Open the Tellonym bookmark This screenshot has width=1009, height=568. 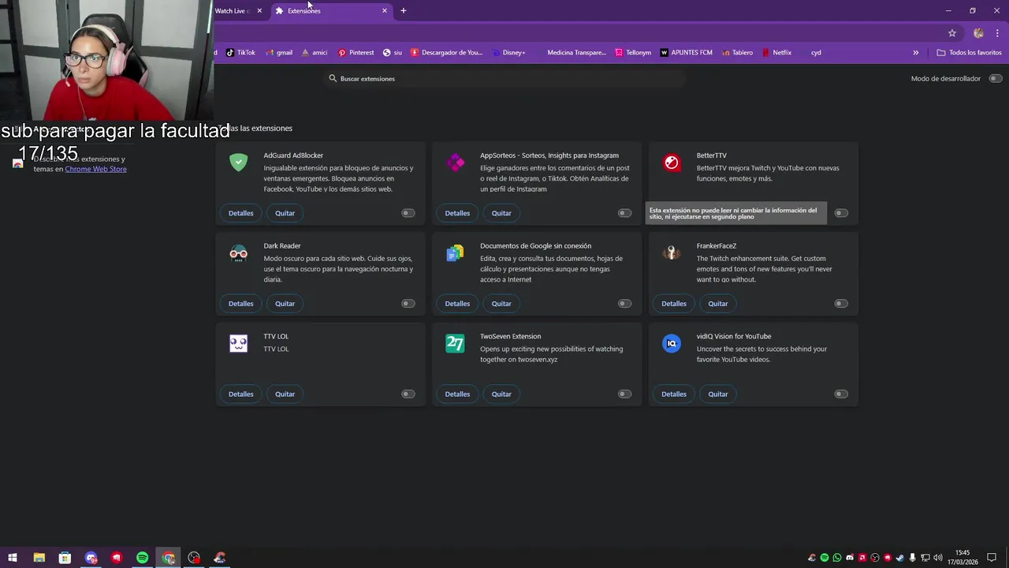[633, 53]
